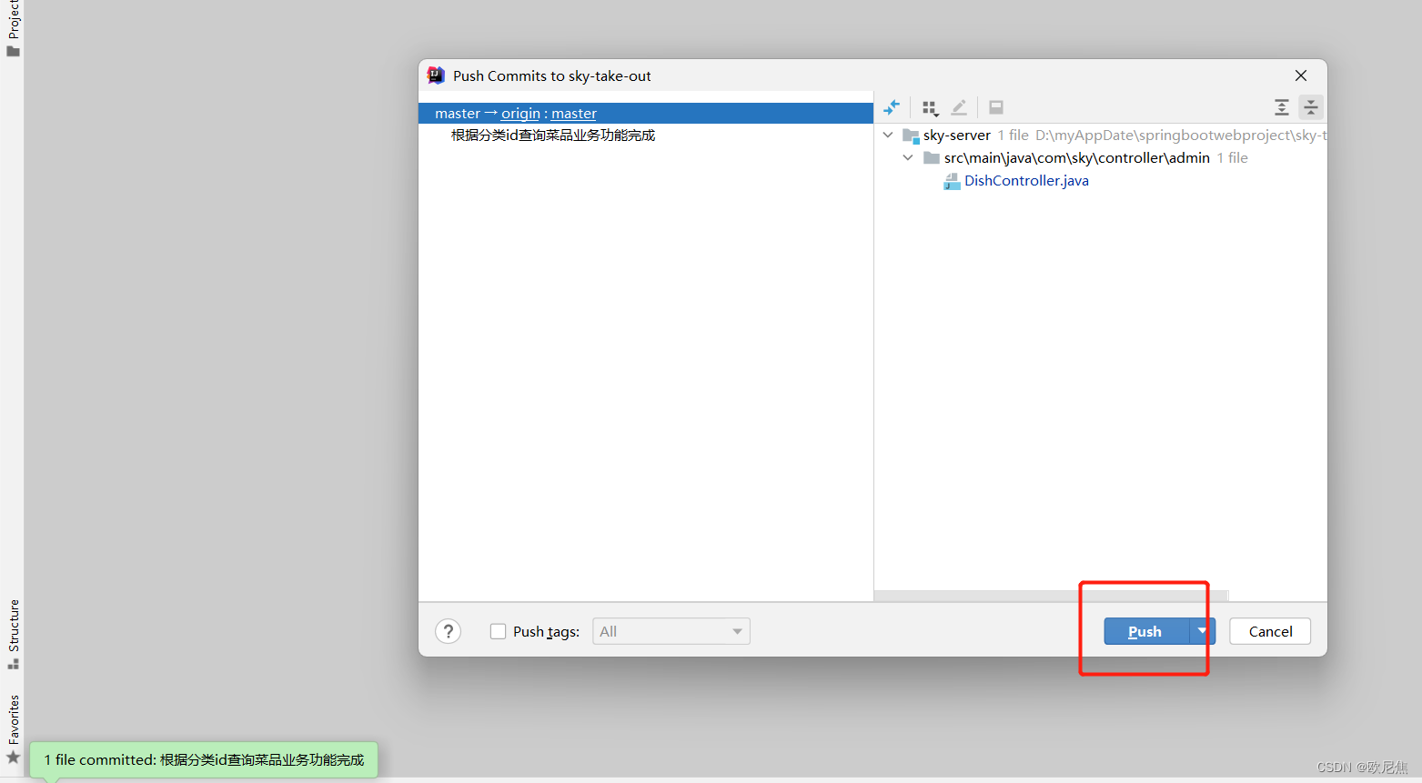Click the IntelliJ logo in dialog title
Image resolution: width=1422 pixels, height=783 pixels.
pos(437,75)
